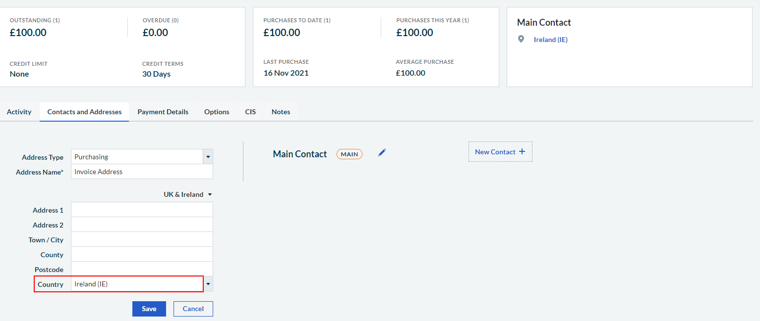Click into the Address Name field
Image resolution: width=760 pixels, height=321 pixels.
click(142, 172)
